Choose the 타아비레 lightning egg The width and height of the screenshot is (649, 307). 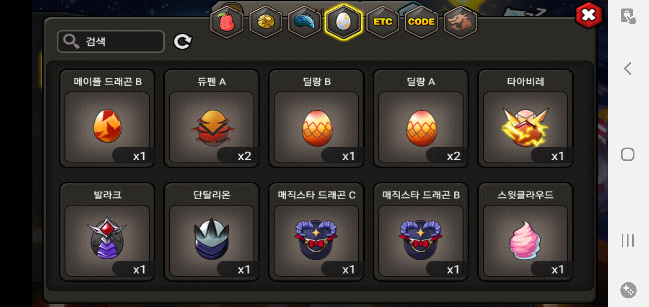[525, 119]
